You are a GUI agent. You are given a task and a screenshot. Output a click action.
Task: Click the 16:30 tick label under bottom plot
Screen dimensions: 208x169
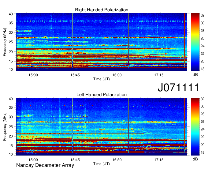(x=117, y=160)
